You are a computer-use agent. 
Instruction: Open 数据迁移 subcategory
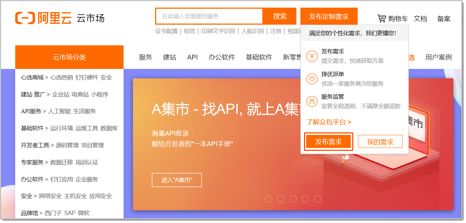click(x=62, y=162)
